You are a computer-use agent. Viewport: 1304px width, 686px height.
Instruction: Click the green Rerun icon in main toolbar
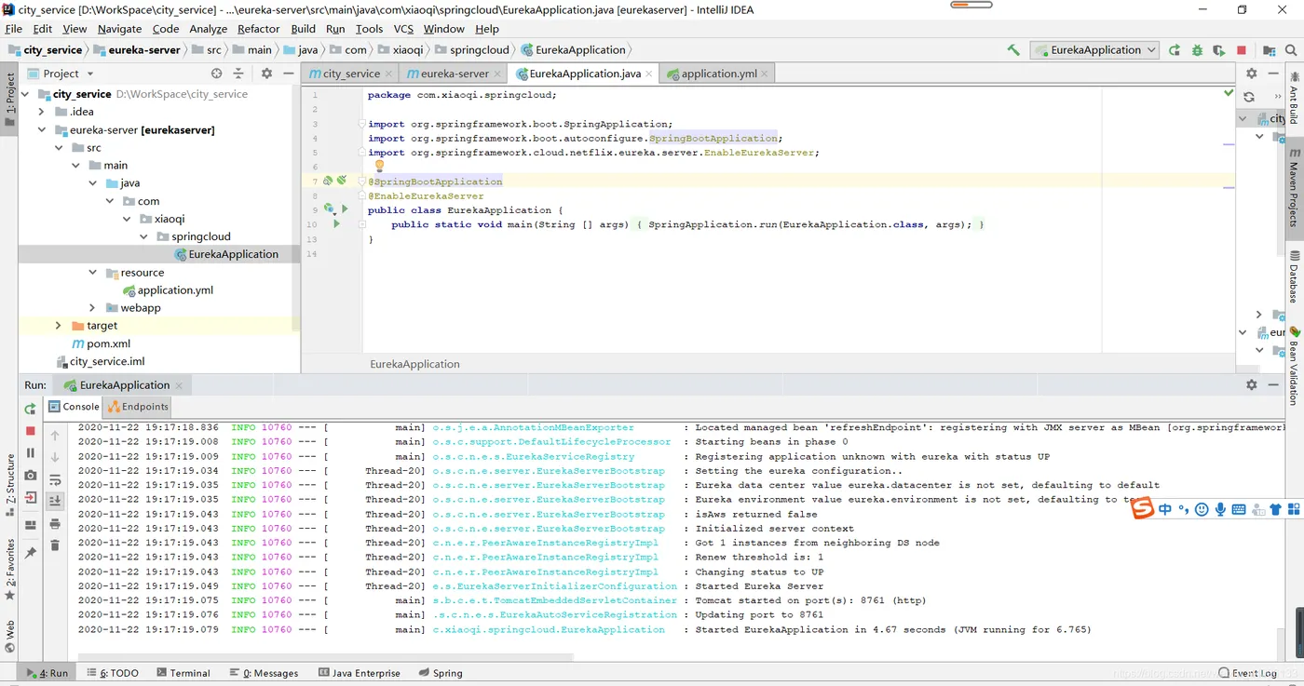coord(1175,50)
